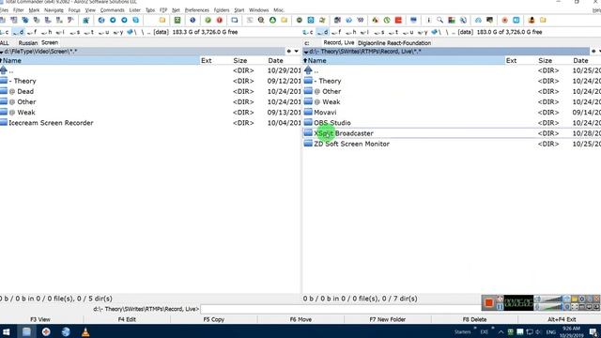Switch to Digiaonline React-Foundation tab
Viewport: 601px width, 338px height.
394,43
